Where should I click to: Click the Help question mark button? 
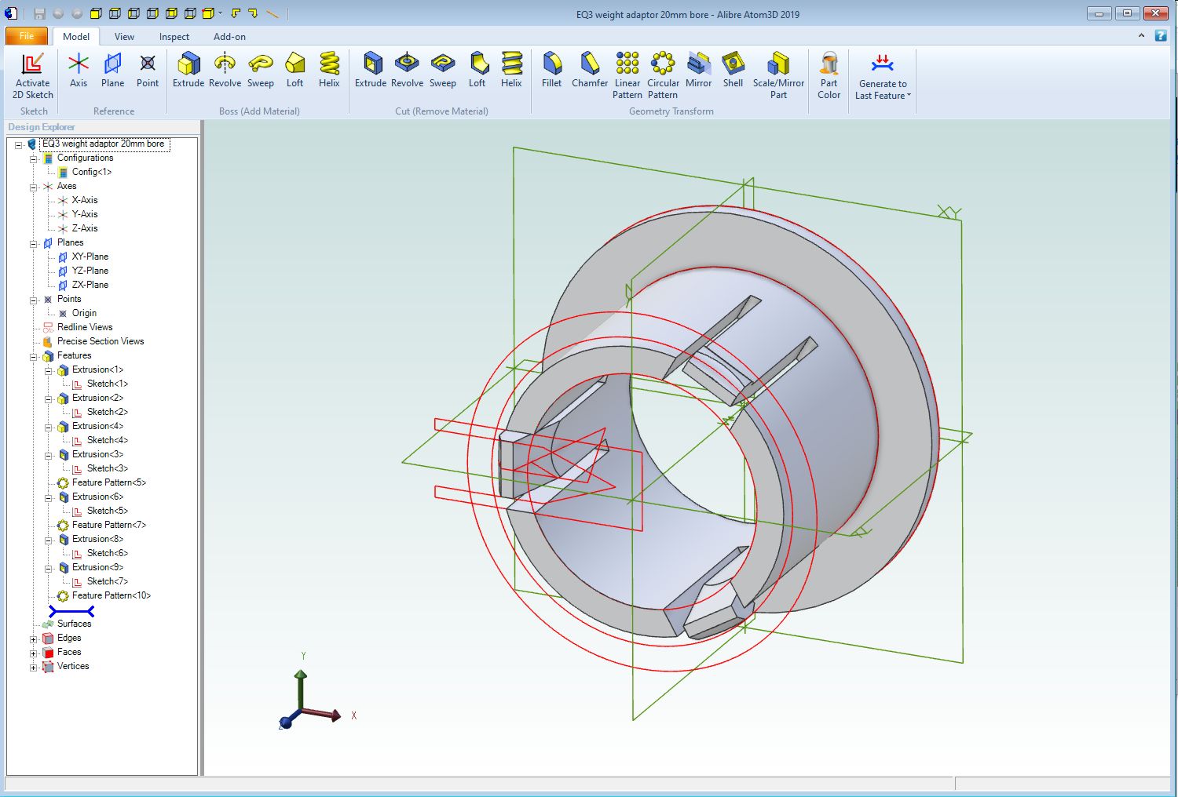[x=1160, y=35]
